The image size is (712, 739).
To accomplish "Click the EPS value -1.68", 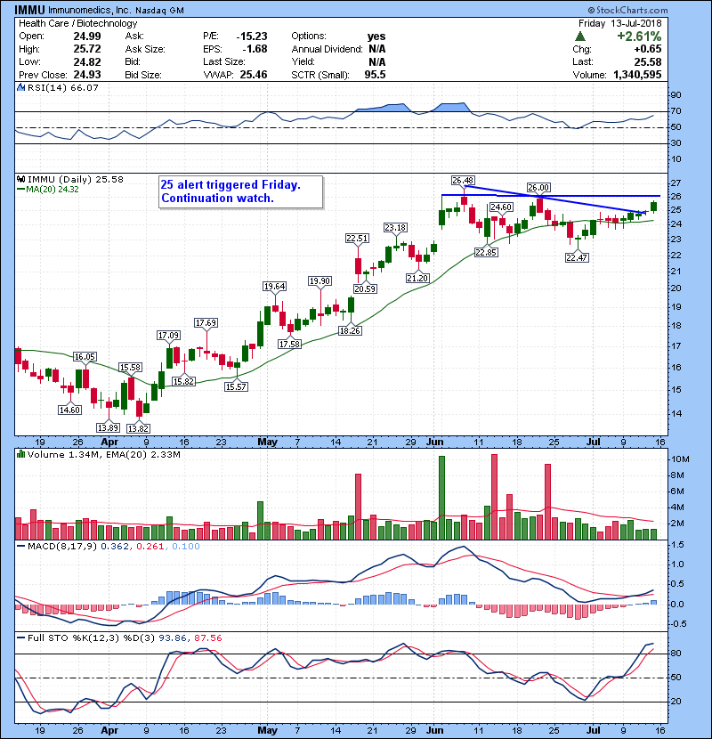I will 255,49.
